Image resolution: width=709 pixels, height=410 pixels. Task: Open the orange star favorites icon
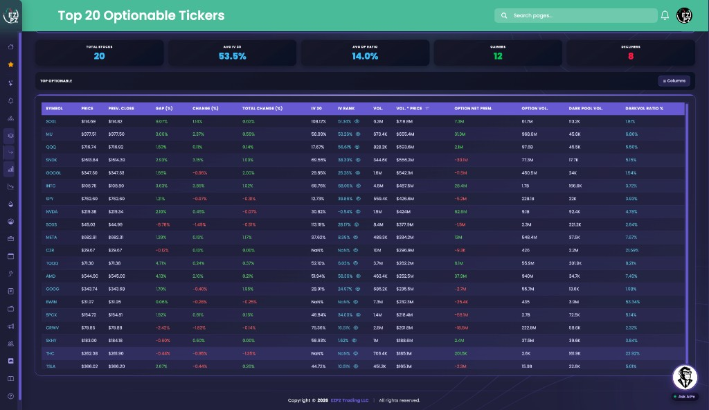[11, 64]
